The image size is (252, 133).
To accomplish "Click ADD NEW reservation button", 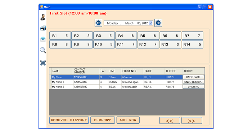I will click(128, 120).
